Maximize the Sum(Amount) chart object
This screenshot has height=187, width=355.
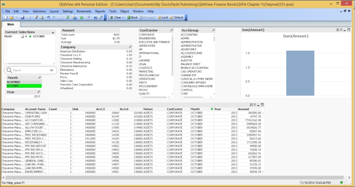[349, 30]
